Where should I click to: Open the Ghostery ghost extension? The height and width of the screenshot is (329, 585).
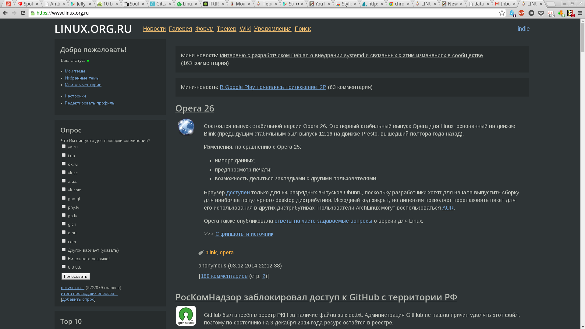[512, 13]
